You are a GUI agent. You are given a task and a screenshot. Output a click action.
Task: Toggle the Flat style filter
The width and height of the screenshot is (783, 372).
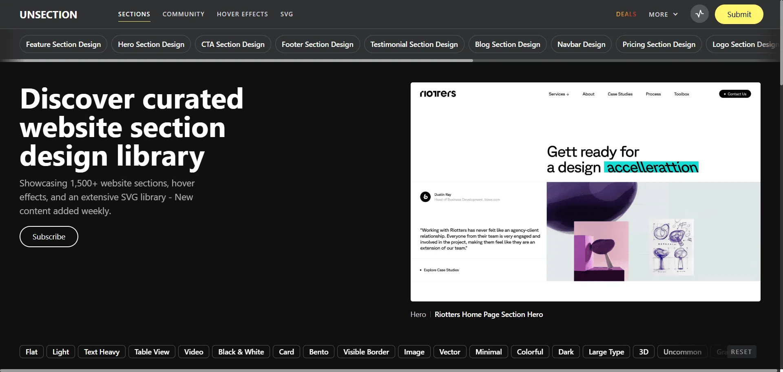(x=31, y=352)
